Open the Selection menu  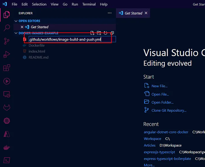click(39, 4)
